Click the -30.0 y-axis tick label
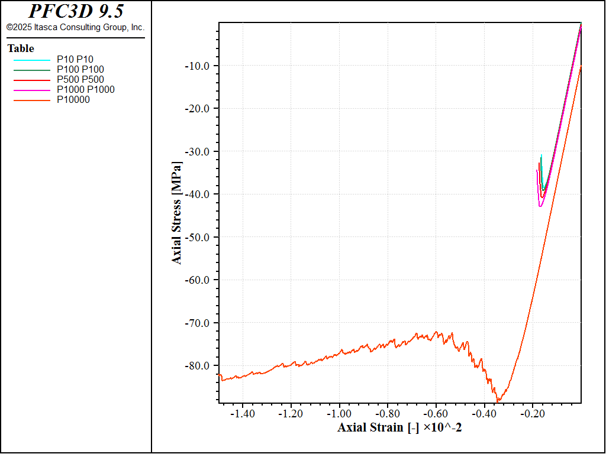 (197, 152)
